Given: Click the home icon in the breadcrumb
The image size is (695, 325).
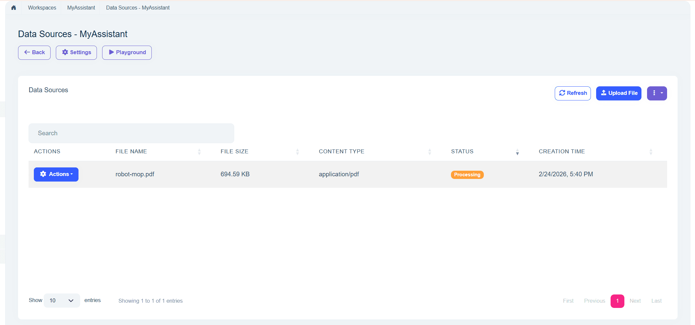Looking at the screenshot, I should coord(13,7).
